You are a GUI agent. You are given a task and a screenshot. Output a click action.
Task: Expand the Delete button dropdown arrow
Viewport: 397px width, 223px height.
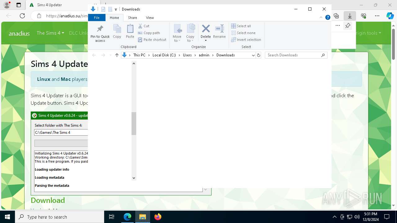(206, 41)
